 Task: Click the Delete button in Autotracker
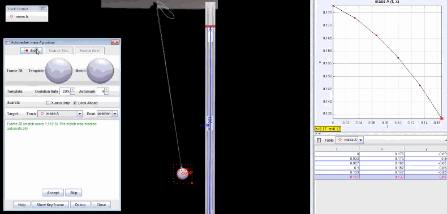80,204
